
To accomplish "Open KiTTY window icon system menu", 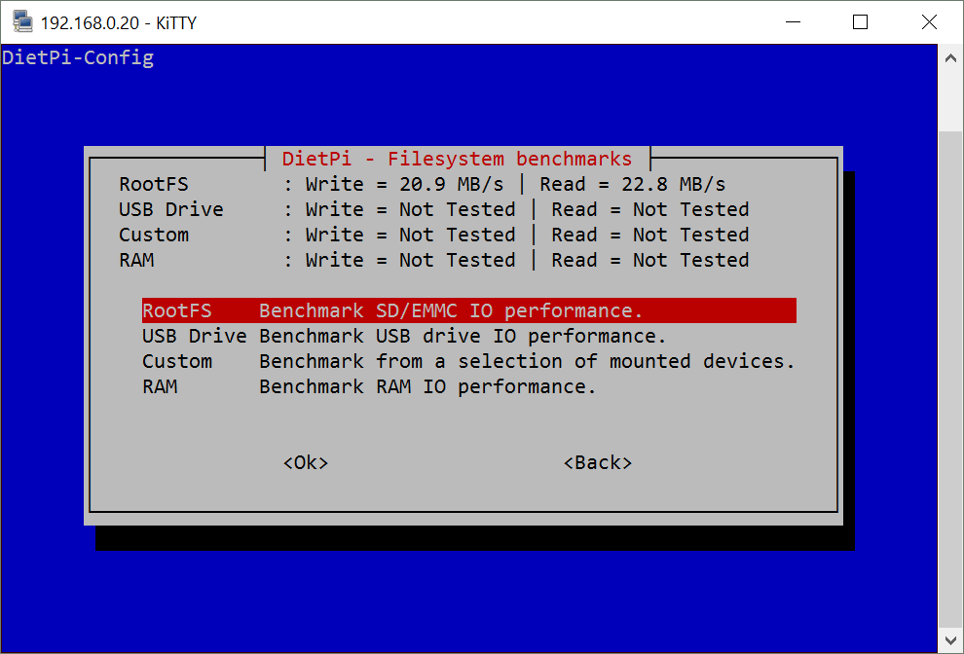I will (x=22, y=22).
